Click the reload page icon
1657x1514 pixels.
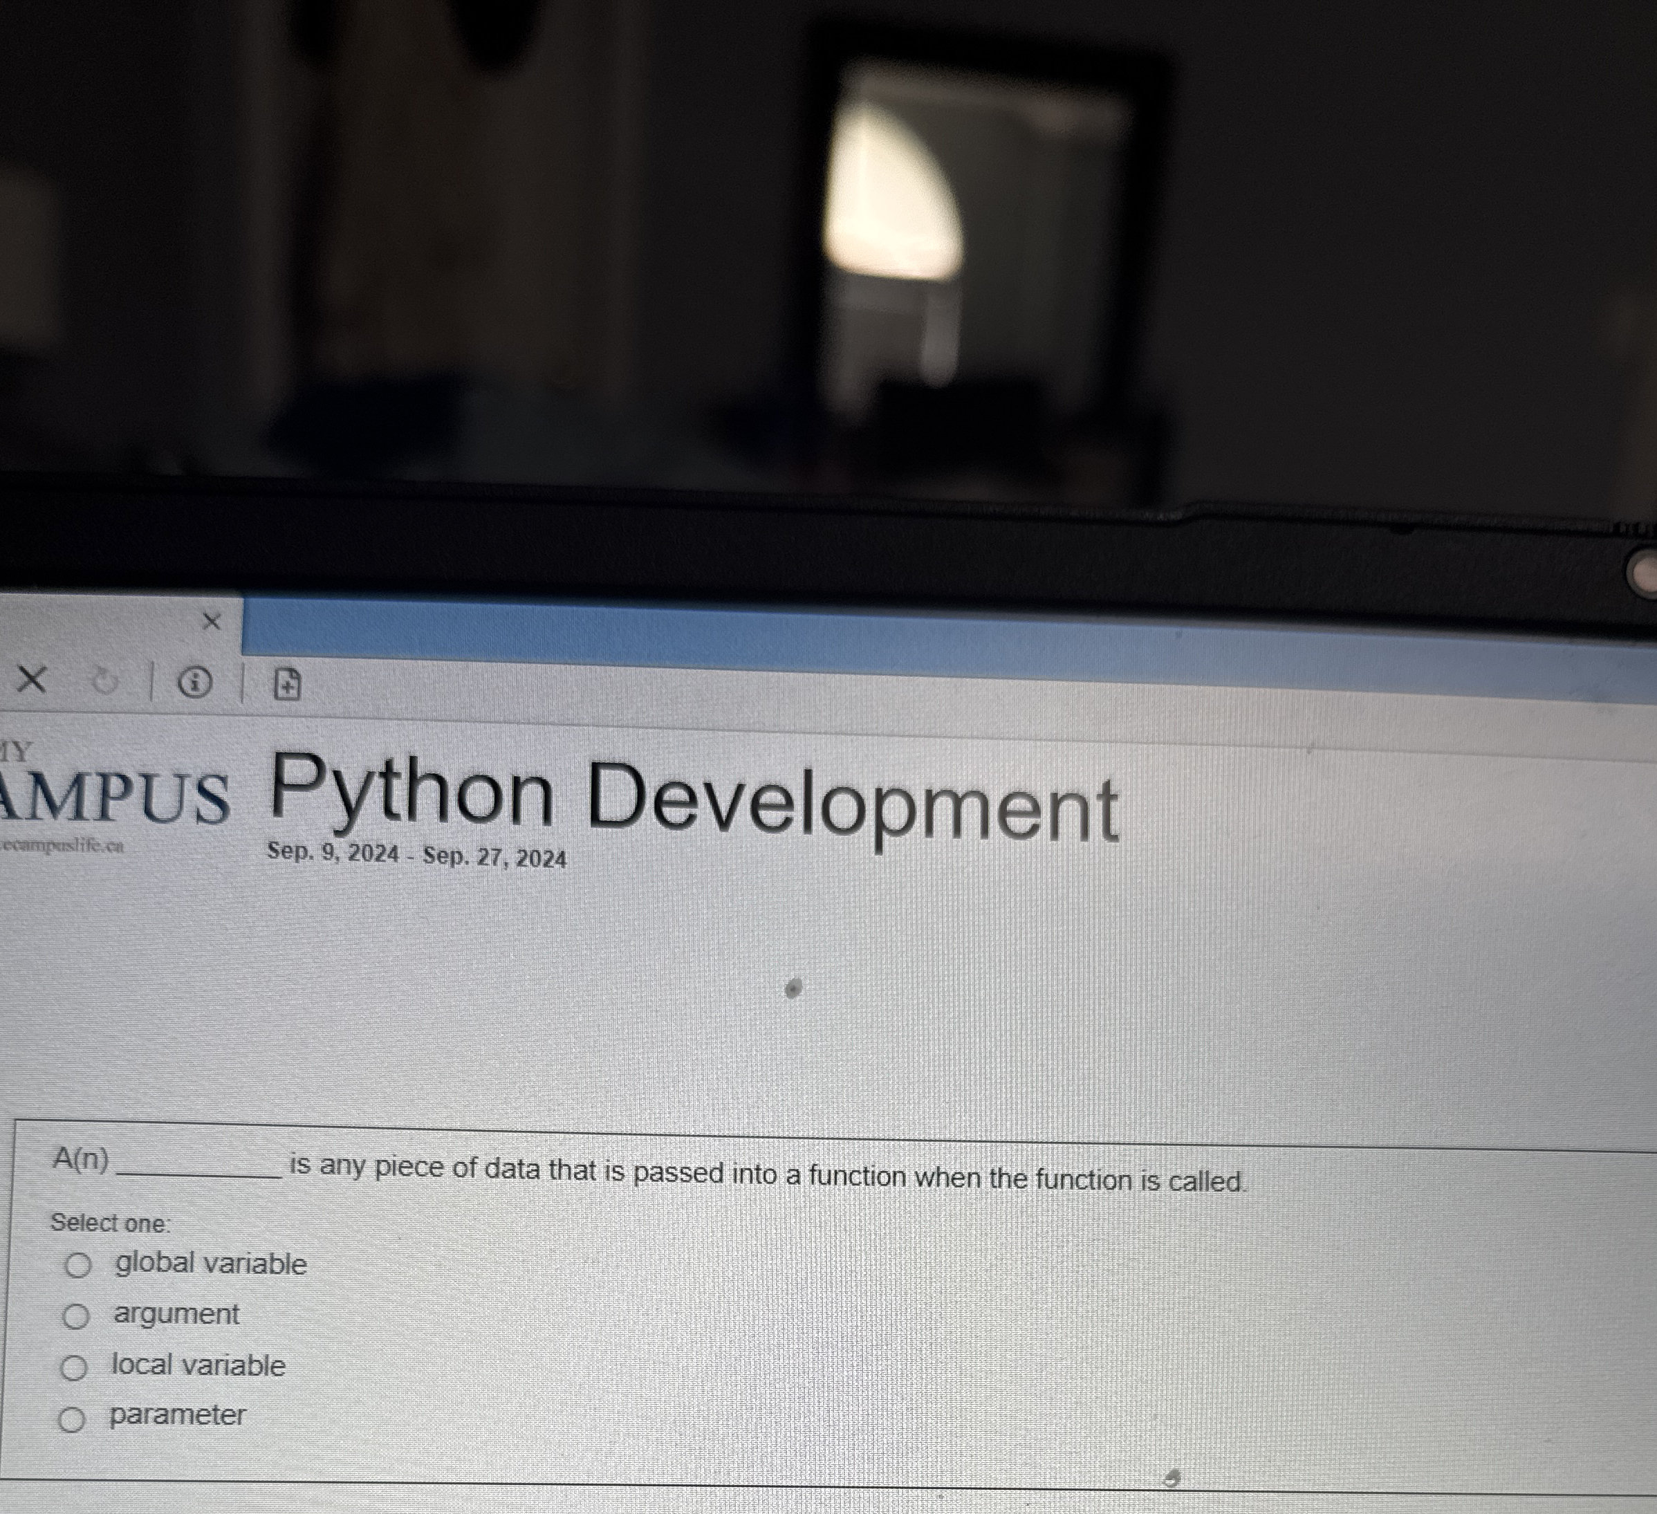[104, 681]
